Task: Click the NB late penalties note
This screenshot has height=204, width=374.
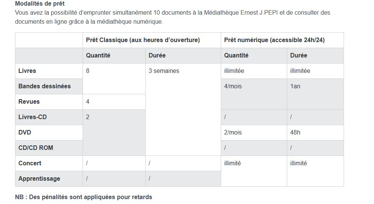Action: [83, 197]
